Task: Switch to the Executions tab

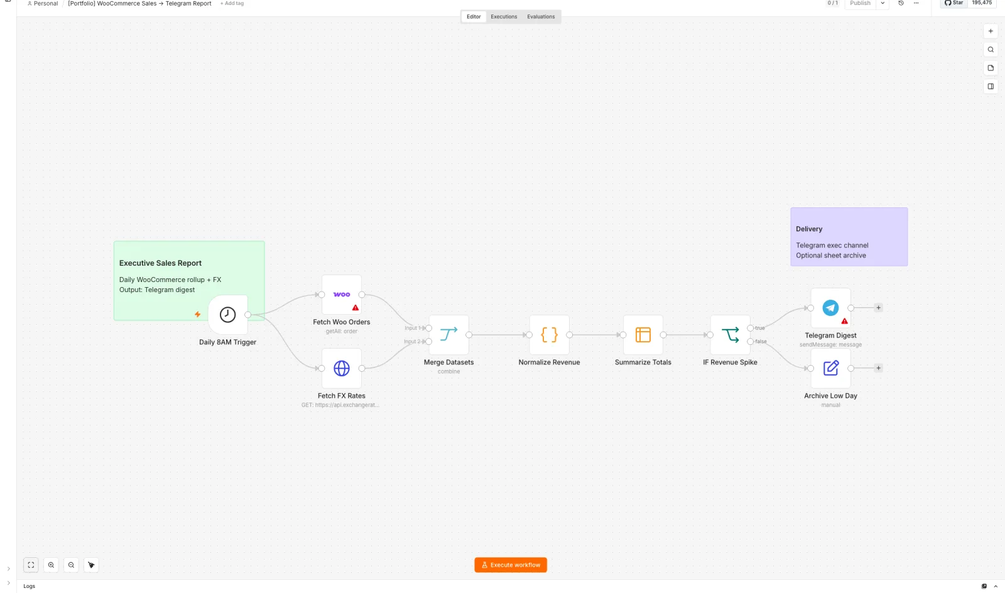Action: pyautogui.click(x=504, y=17)
